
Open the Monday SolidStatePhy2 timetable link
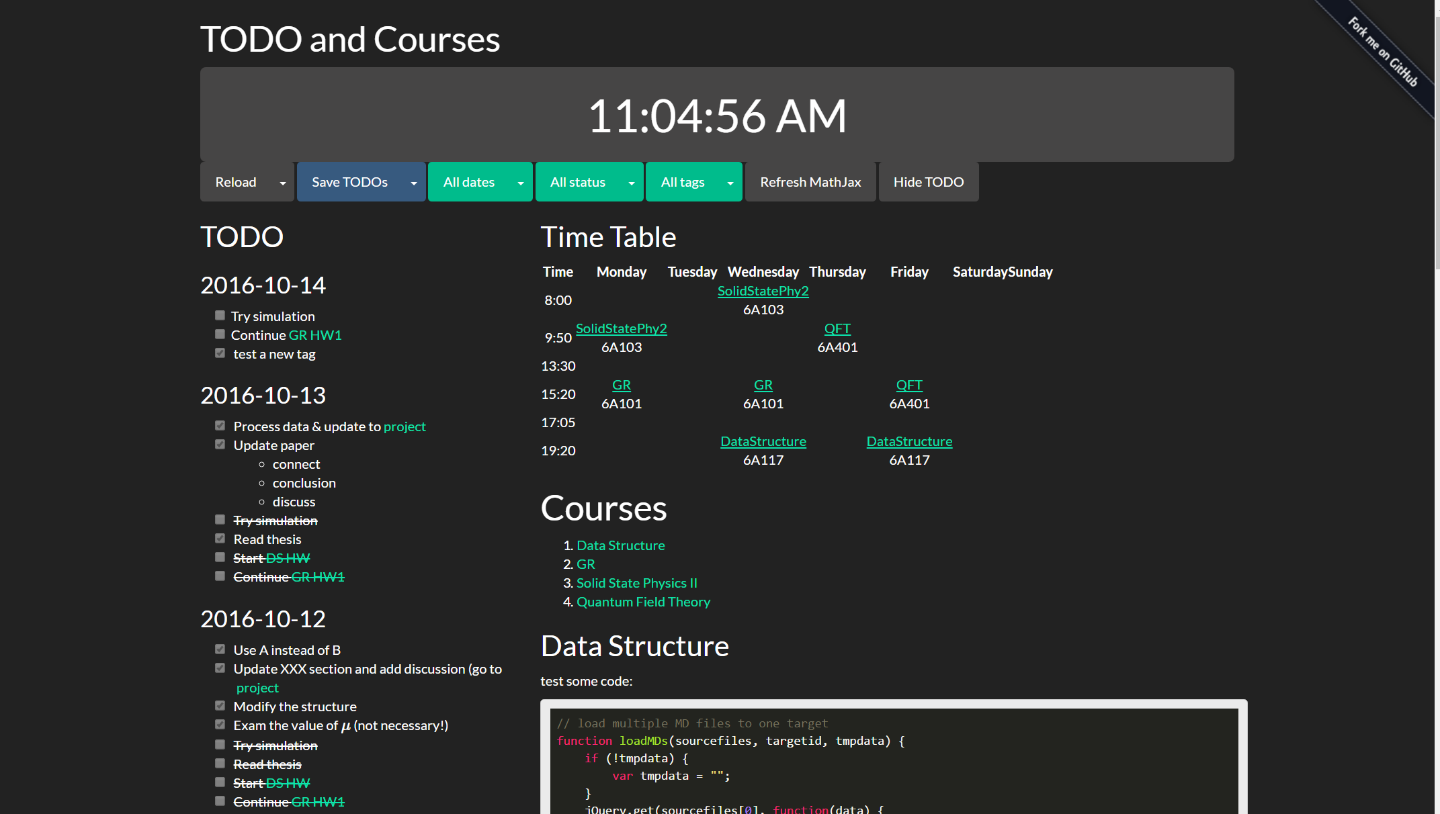pyautogui.click(x=621, y=328)
